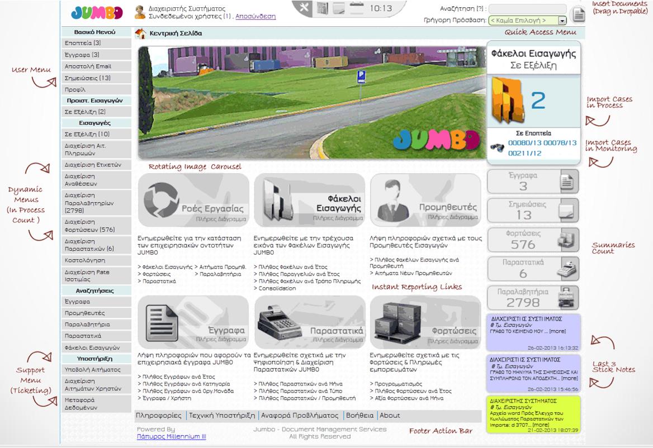Select Μεταφορά Δεδομένων menu item
The height and width of the screenshot is (448, 653).
point(96,404)
